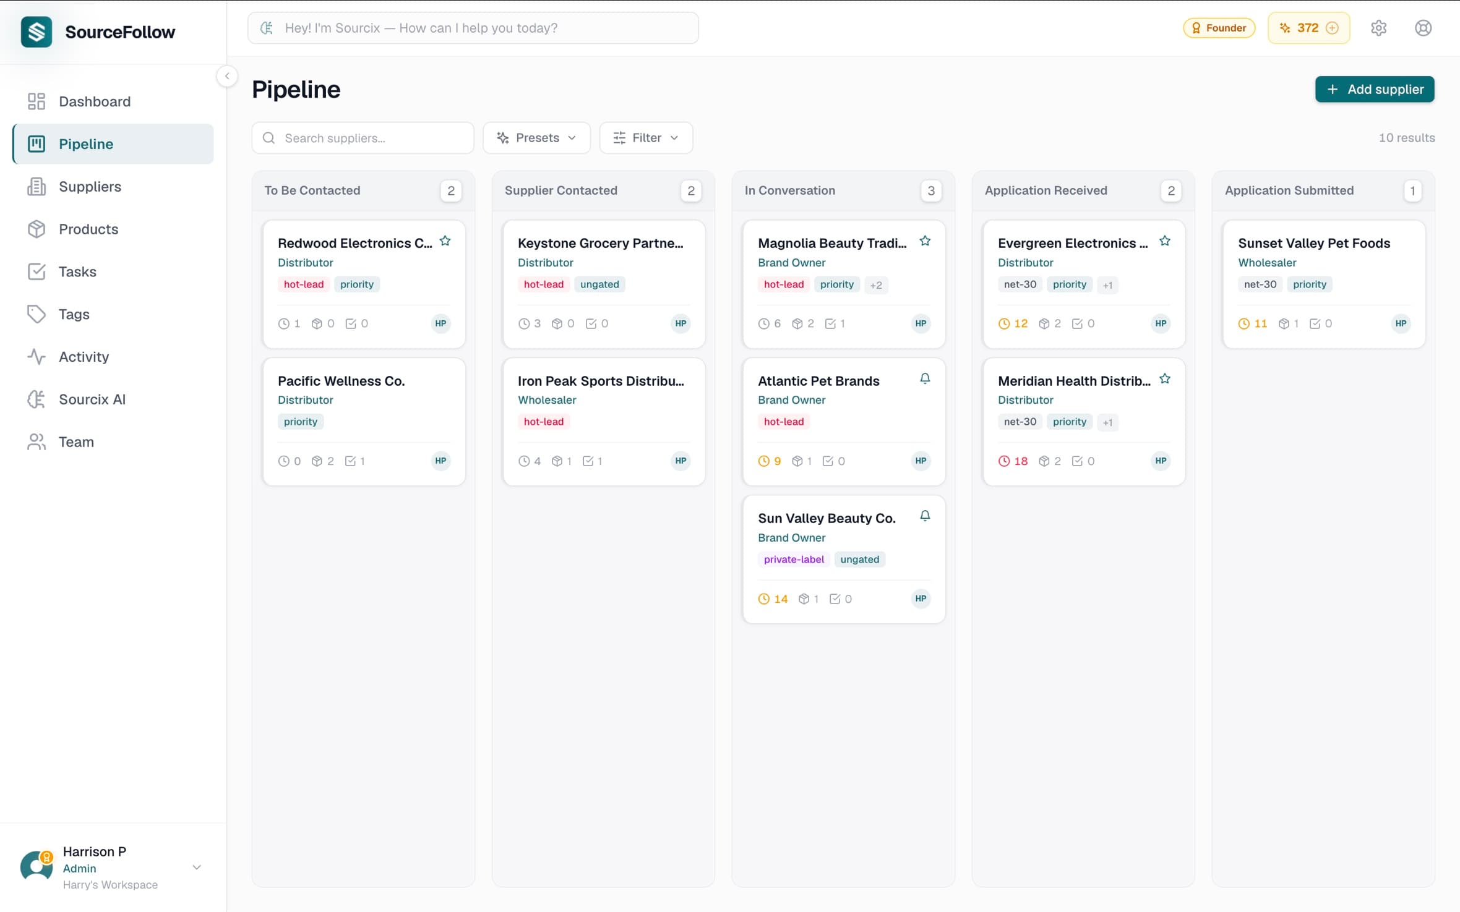Image resolution: width=1460 pixels, height=912 pixels.
Task: Click the Add supplier button
Action: 1374,89
